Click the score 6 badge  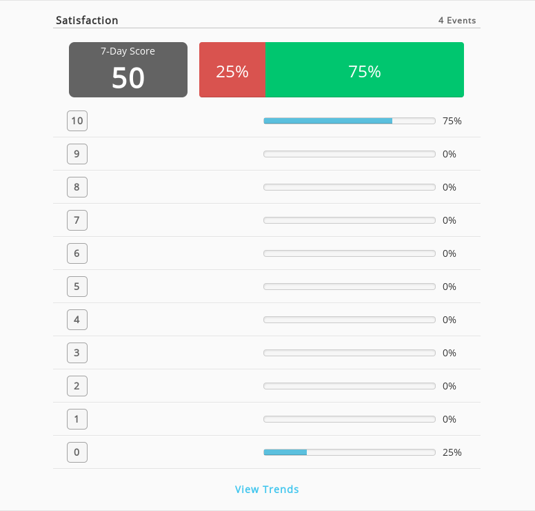click(77, 253)
